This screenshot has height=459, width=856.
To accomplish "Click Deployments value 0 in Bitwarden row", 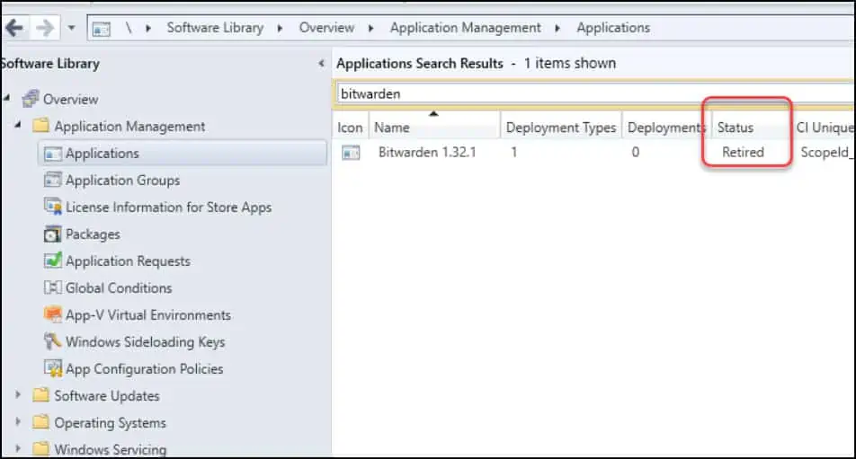I will tap(636, 152).
